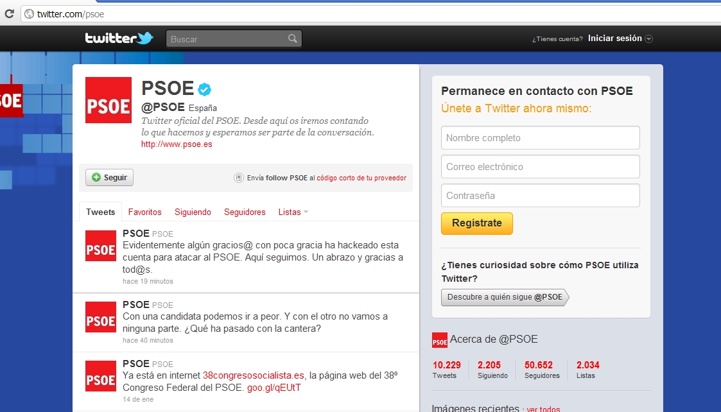The height and width of the screenshot is (412, 721).
Task: Click the PSOE author name on the hackeado tweet
Action: point(135,233)
